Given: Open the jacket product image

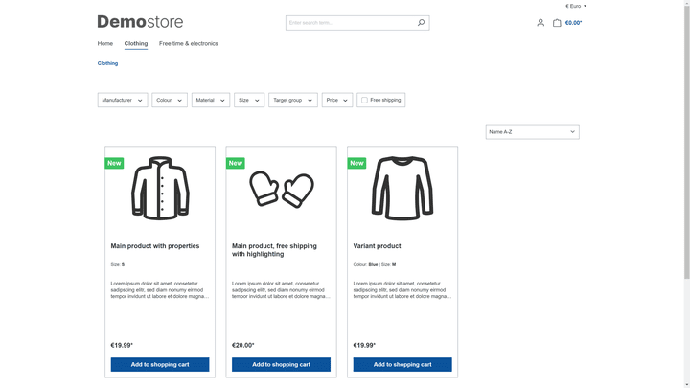Looking at the screenshot, I should tap(160, 188).
